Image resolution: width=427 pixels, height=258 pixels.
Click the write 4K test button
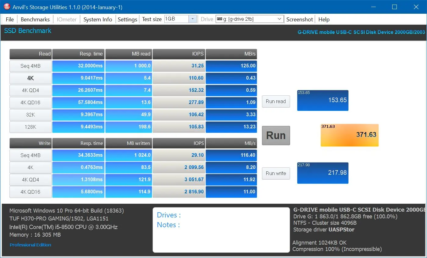coord(30,167)
